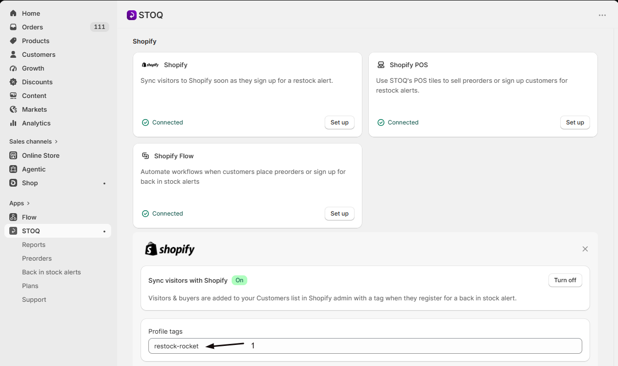The width and height of the screenshot is (618, 366).
Task: Click the green On status badge
Action: [239, 280]
